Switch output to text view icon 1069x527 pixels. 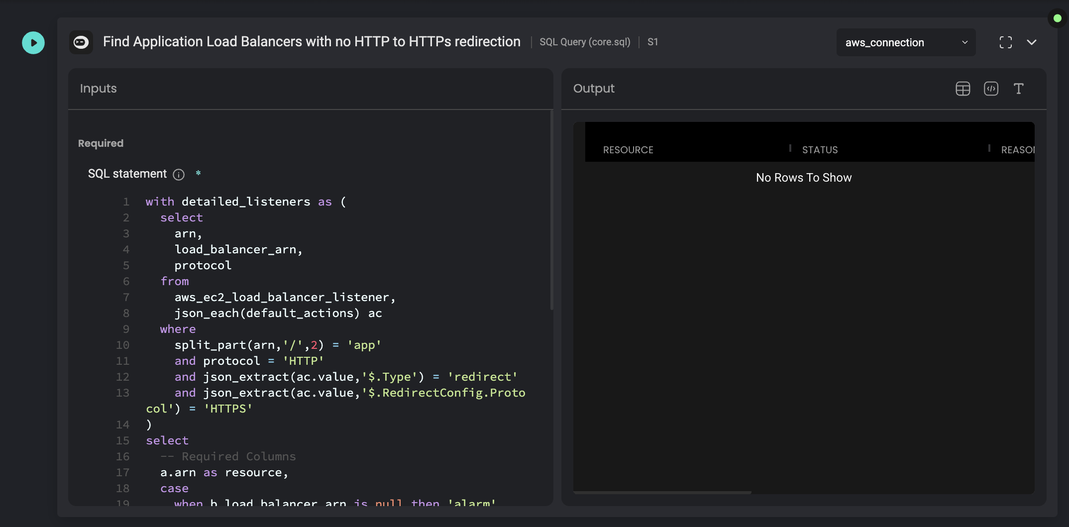coord(1019,89)
